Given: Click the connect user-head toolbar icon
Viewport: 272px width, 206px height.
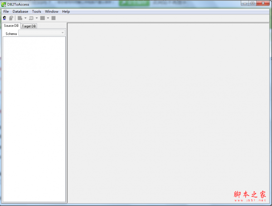Looking at the screenshot, I should pyautogui.click(x=5, y=18).
